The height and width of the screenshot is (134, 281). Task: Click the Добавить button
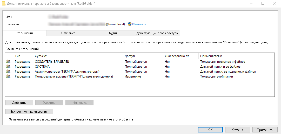(x=19, y=103)
